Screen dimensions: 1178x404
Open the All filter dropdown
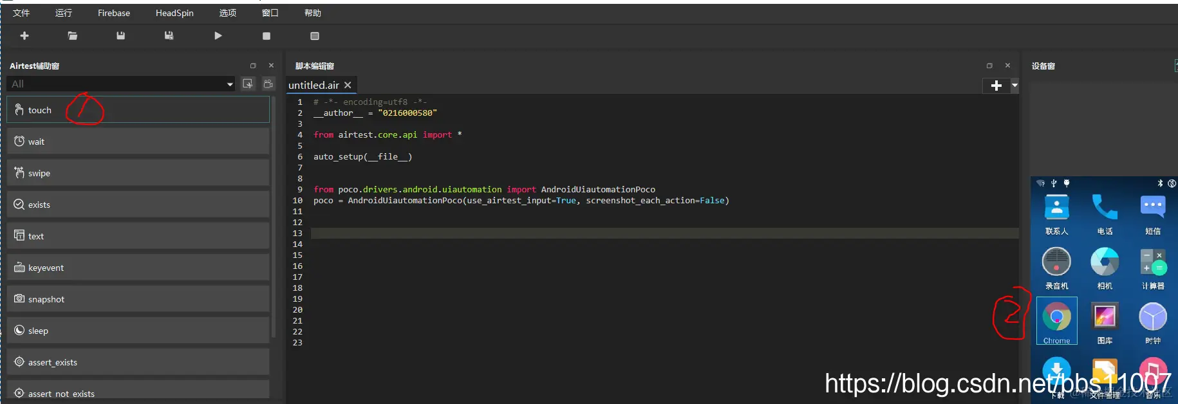[121, 84]
